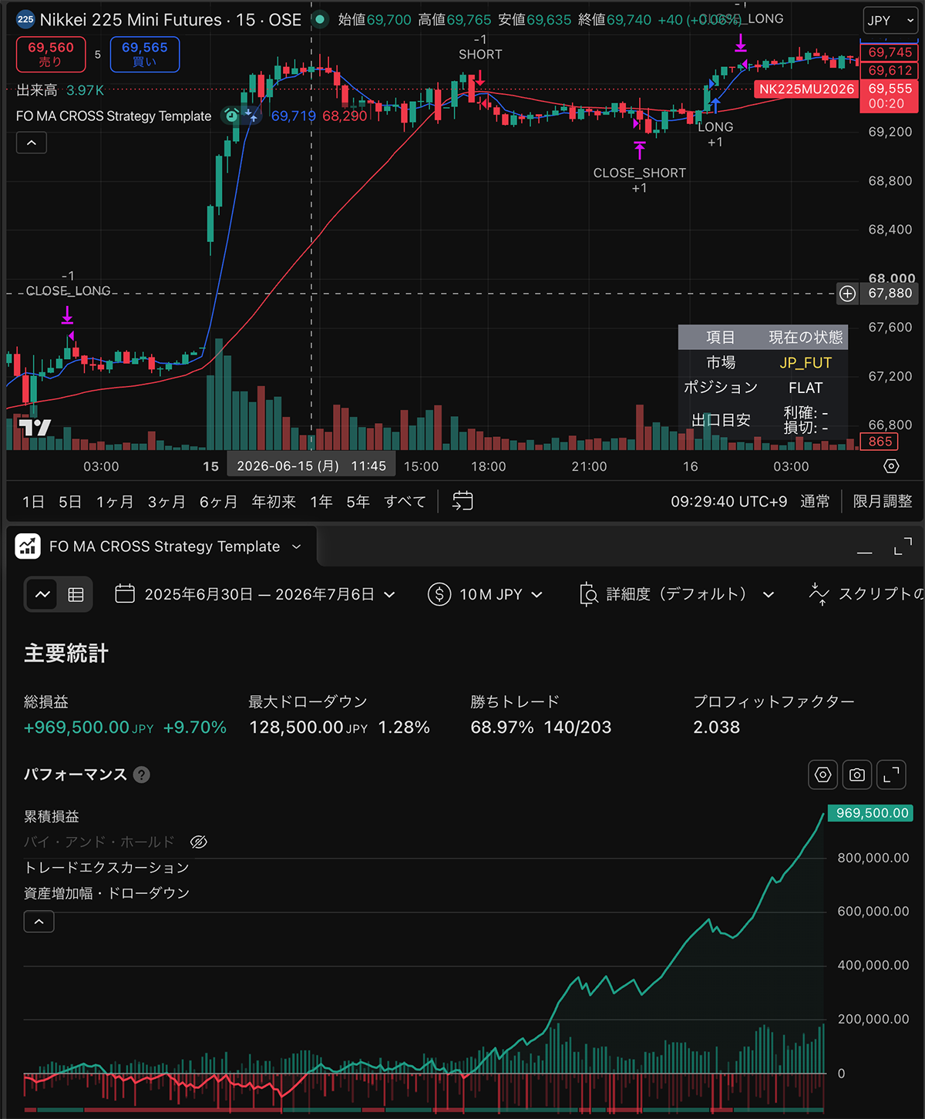Click the crossed eye icon by バイ・アンド・ホールド
The width and height of the screenshot is (925, 1119).
[199, 842]
